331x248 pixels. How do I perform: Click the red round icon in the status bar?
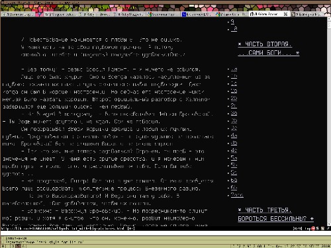coord(313,228)
